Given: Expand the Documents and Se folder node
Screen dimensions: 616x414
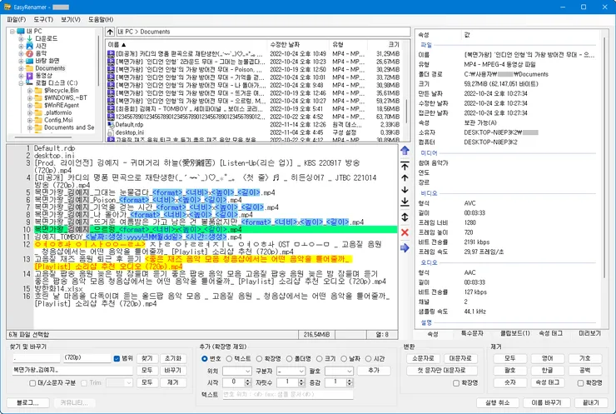Looking at the screenshot, I should coord(29,127).
